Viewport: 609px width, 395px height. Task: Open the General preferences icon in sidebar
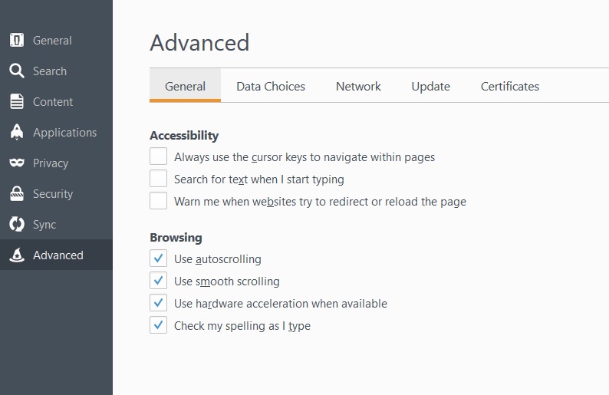17,40
